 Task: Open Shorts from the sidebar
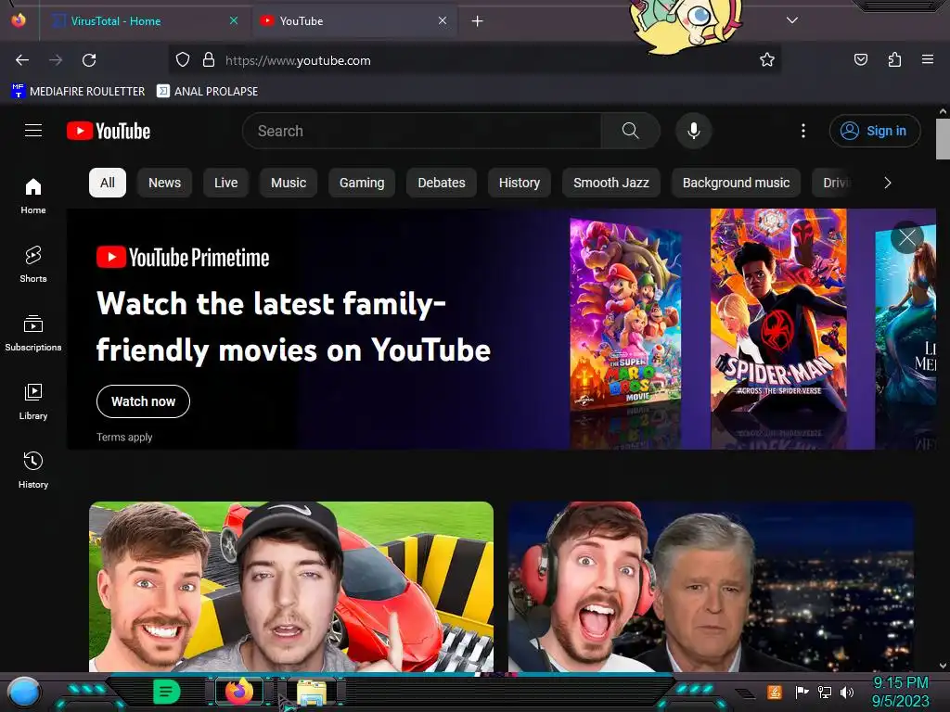[33, 264]
